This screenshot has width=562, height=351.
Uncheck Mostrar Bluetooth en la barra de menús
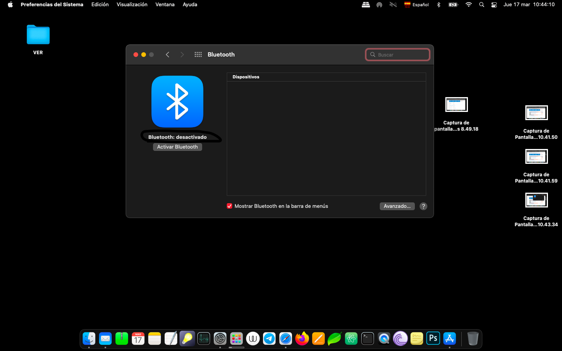(x=229, y=206)
